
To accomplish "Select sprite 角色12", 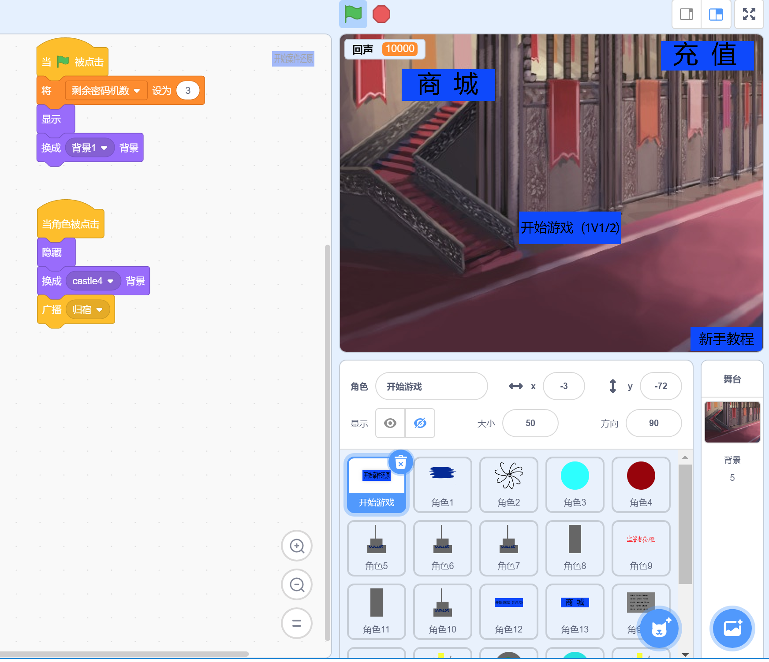I will pyautogui.click(x=508, y=612).
